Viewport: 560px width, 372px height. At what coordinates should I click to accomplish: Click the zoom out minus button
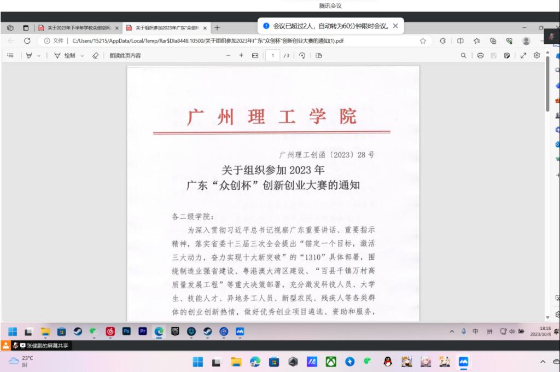(x=229, y=55)
